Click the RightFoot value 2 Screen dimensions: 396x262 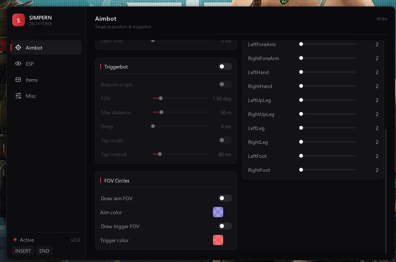[x=377, y=170]
